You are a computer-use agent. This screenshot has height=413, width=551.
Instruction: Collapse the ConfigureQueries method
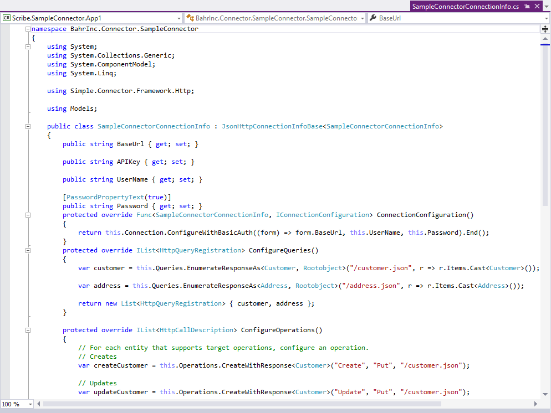(x=28, y=251)
